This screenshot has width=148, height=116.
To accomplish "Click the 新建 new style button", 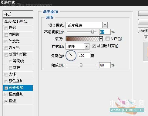I will tap(143, 30).
